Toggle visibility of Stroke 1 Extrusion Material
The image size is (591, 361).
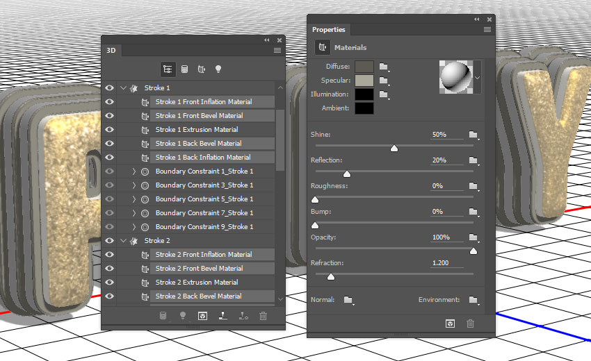(x=109, y=130)
